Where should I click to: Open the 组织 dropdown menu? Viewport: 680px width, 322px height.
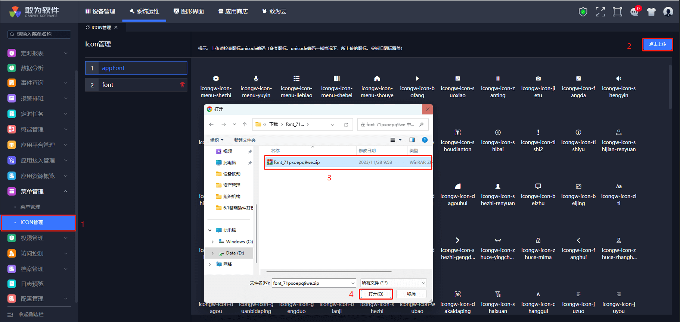tap(217, 140)
